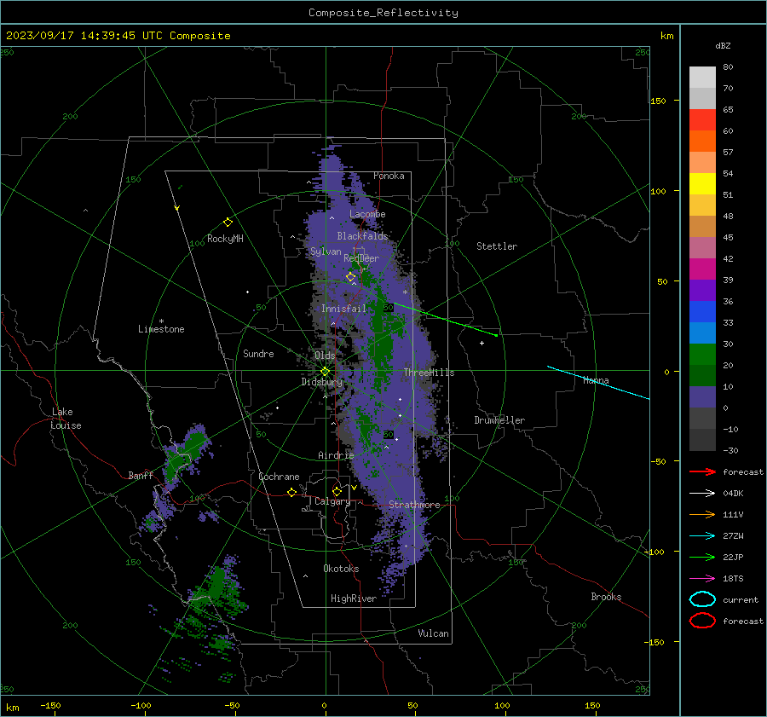Click the yellow diamond marker near RockyMH

pos(228,223)
